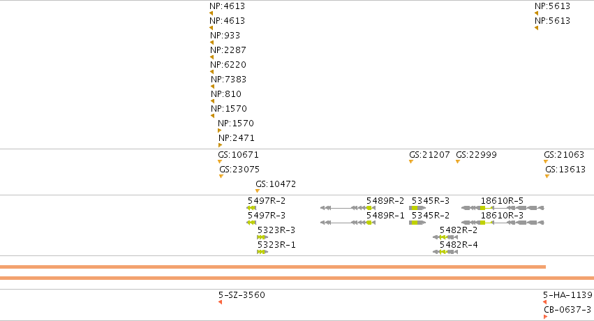Select the 5489R-2 transcript glyph
Screen dimensions: 594x321
pos(348,208)
